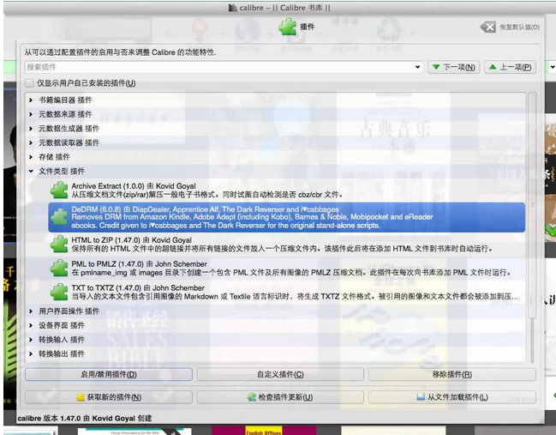
Task: Click the 下一项(N) next button
Action: [454, 67]
